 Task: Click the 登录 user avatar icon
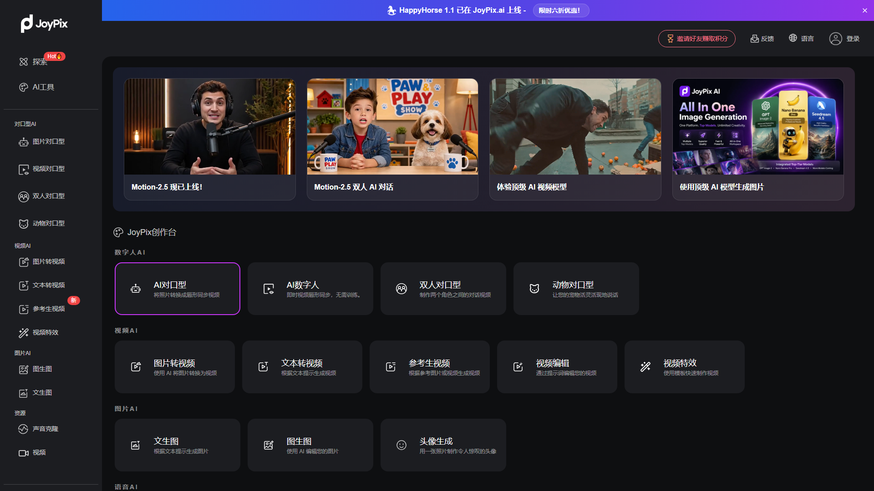click(835, 39)
